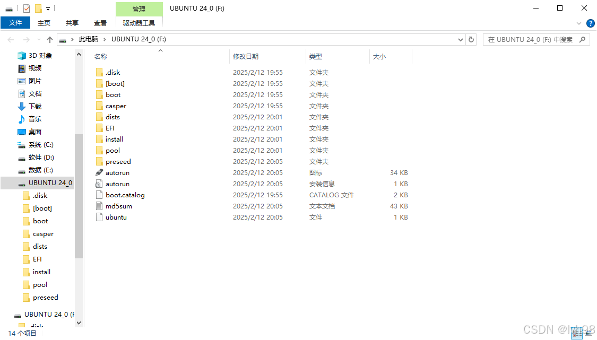The width and height of the screenshot is (597, 340).
Task: Click the 14 个项目 status bar text
Action: coord(22,334)
